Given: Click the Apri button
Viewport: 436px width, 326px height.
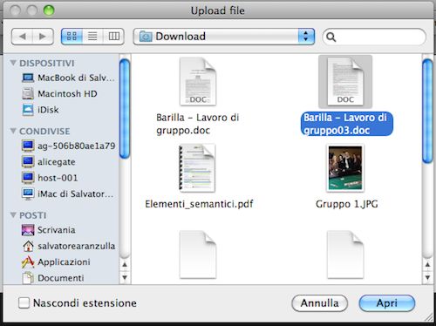Looking at the screenshot, I should [x=387, y=303].
